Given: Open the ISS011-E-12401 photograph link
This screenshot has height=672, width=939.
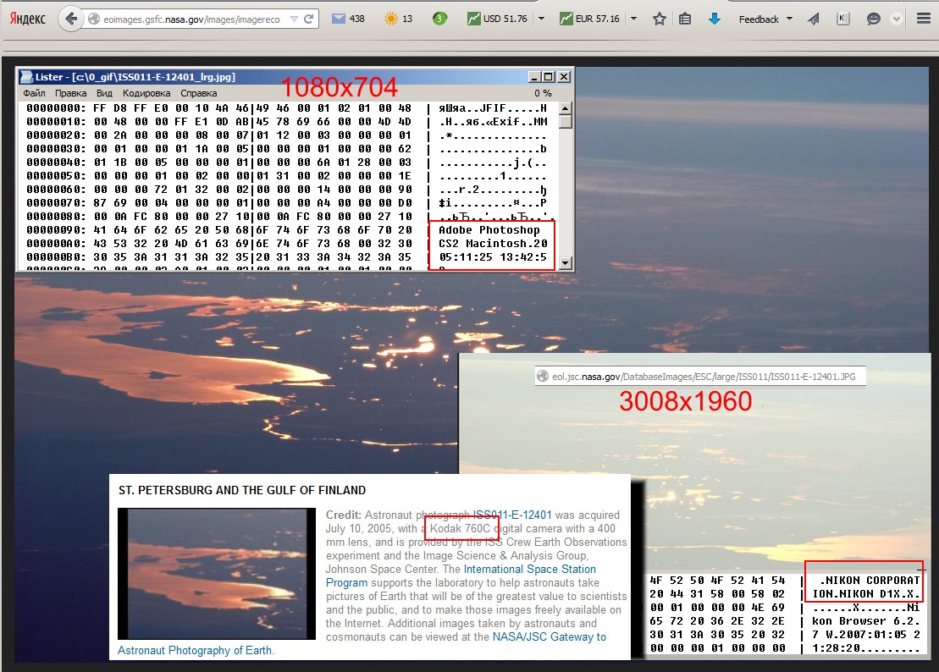Looking at the screenshot, I should pos(512,515).
